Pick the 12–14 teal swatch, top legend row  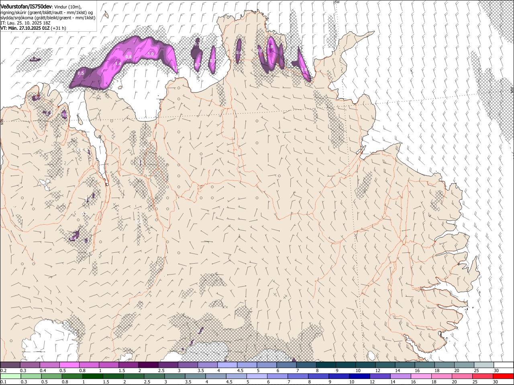385,365
